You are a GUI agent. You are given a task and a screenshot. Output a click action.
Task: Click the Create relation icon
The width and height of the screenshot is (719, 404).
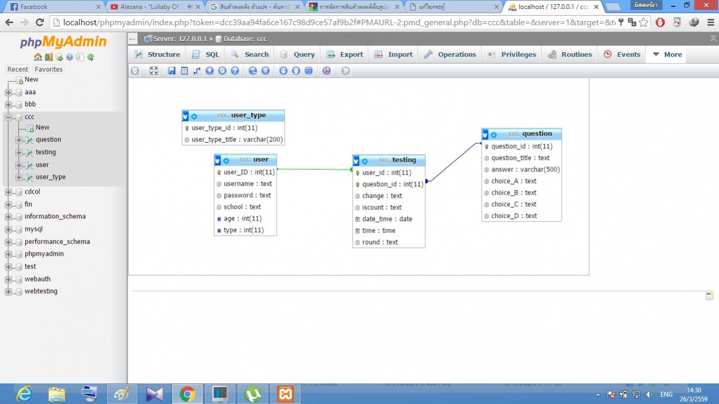click(197, 70)
